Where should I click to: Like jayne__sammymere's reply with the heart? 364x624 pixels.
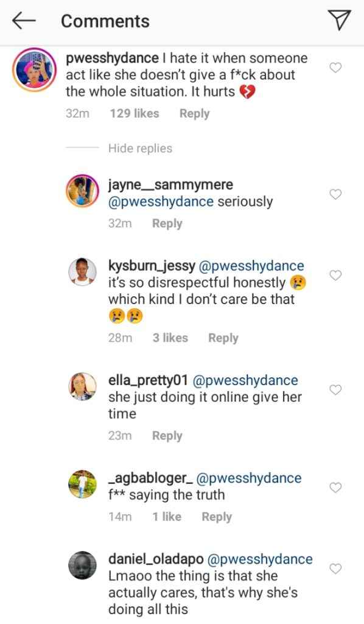click(336, 194)
